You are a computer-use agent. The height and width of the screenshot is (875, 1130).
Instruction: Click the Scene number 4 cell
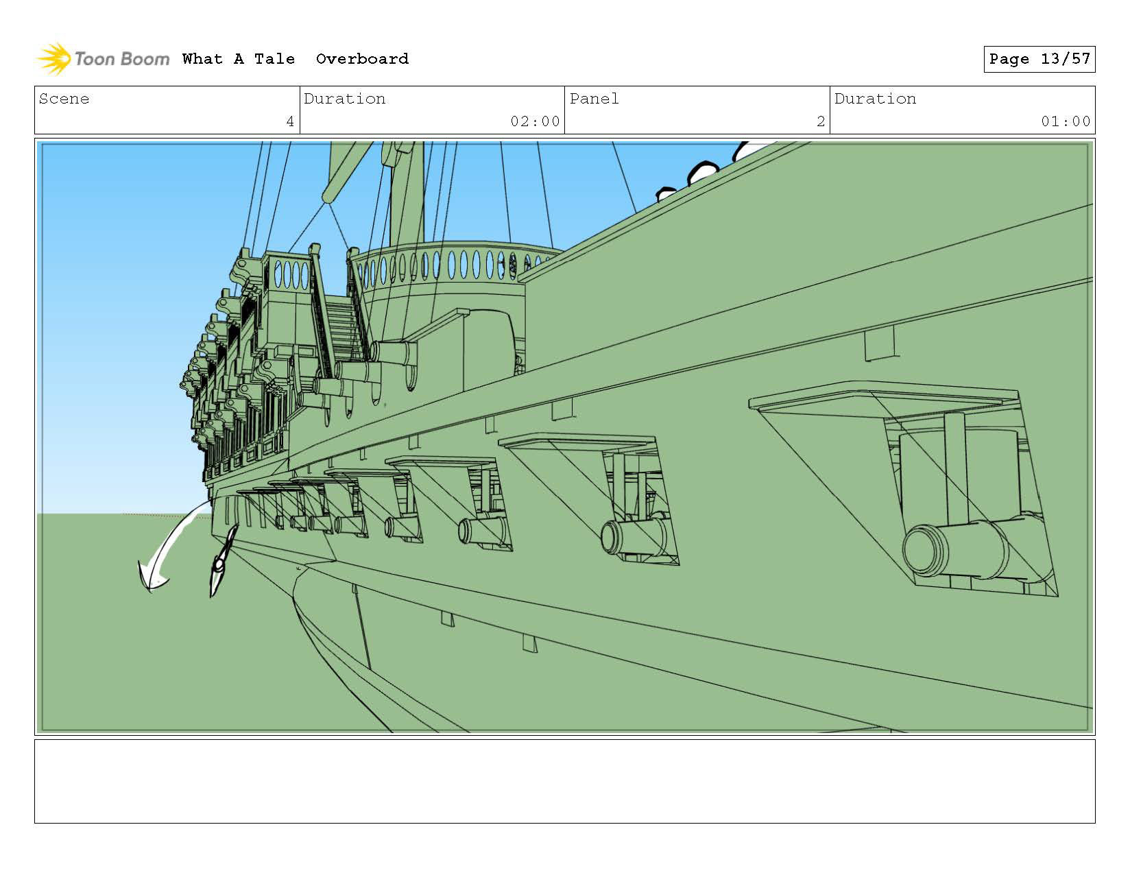click(167, 110)
